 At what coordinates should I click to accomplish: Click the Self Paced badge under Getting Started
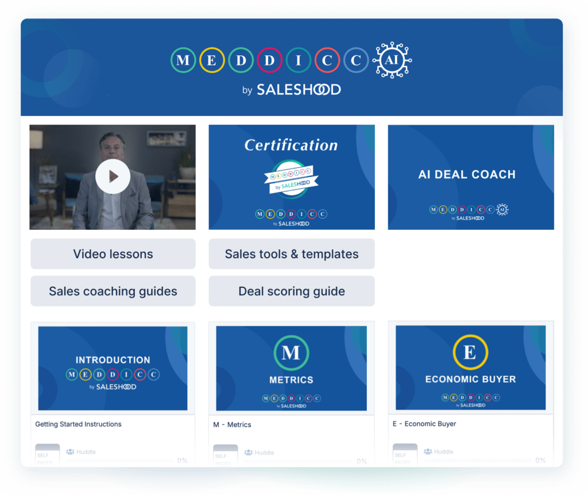tap(47, 455)
